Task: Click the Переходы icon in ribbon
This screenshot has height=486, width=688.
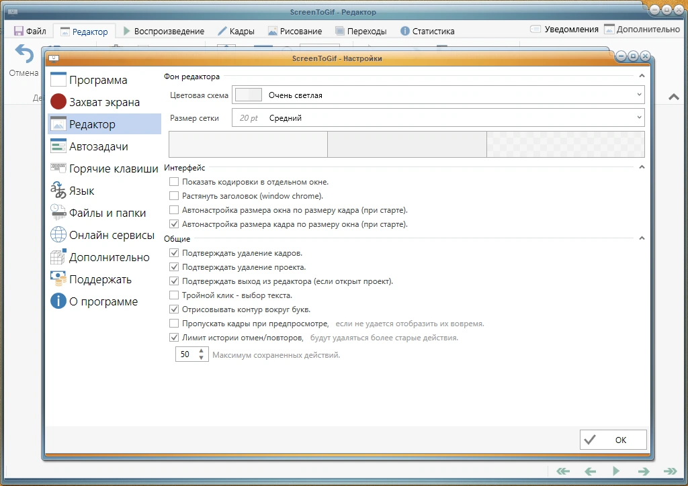Action: 339,31
